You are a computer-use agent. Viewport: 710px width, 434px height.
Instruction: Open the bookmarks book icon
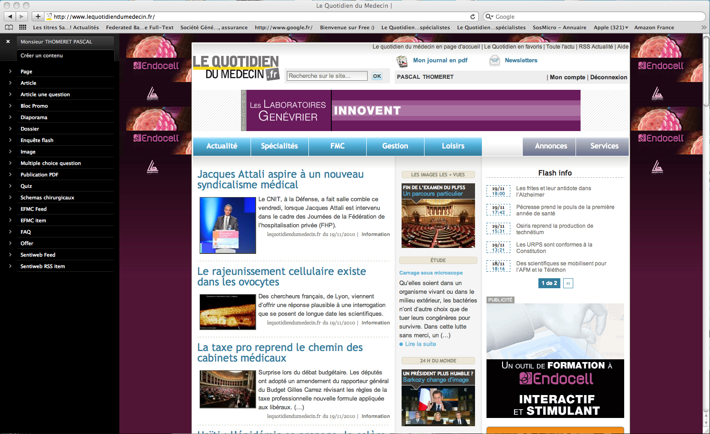click(9, 27)
